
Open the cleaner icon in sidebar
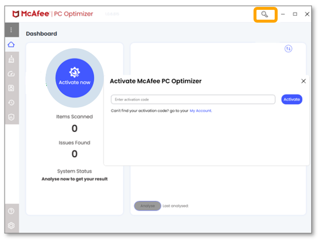pyautogui.click(x=11, y=60)
